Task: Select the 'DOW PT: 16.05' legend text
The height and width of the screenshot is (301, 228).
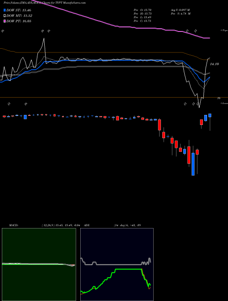Action: pyautogui.click(x=19, y=21)
